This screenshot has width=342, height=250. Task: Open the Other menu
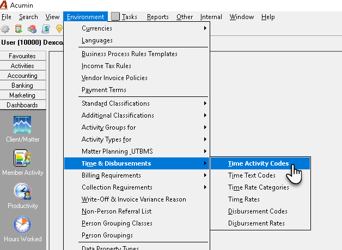click(185, 17)
